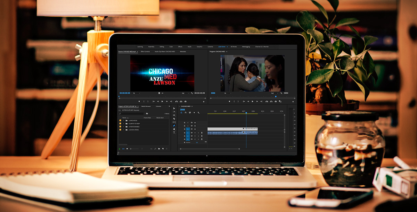Viewport: 417px width, 212px height.
Task: Expand the CLIENTS TO KEEP bin
Action: click(x=123, y=124)
